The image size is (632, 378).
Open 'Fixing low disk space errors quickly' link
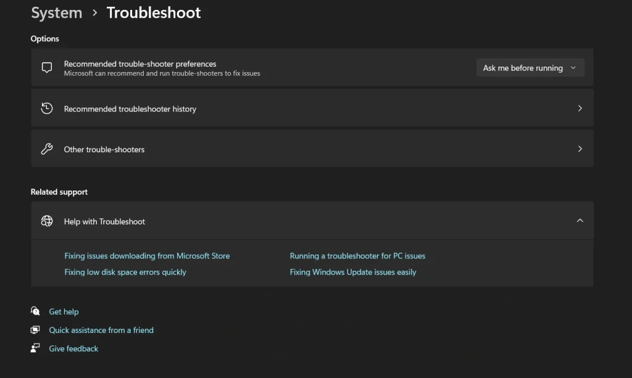pos(125,272)
